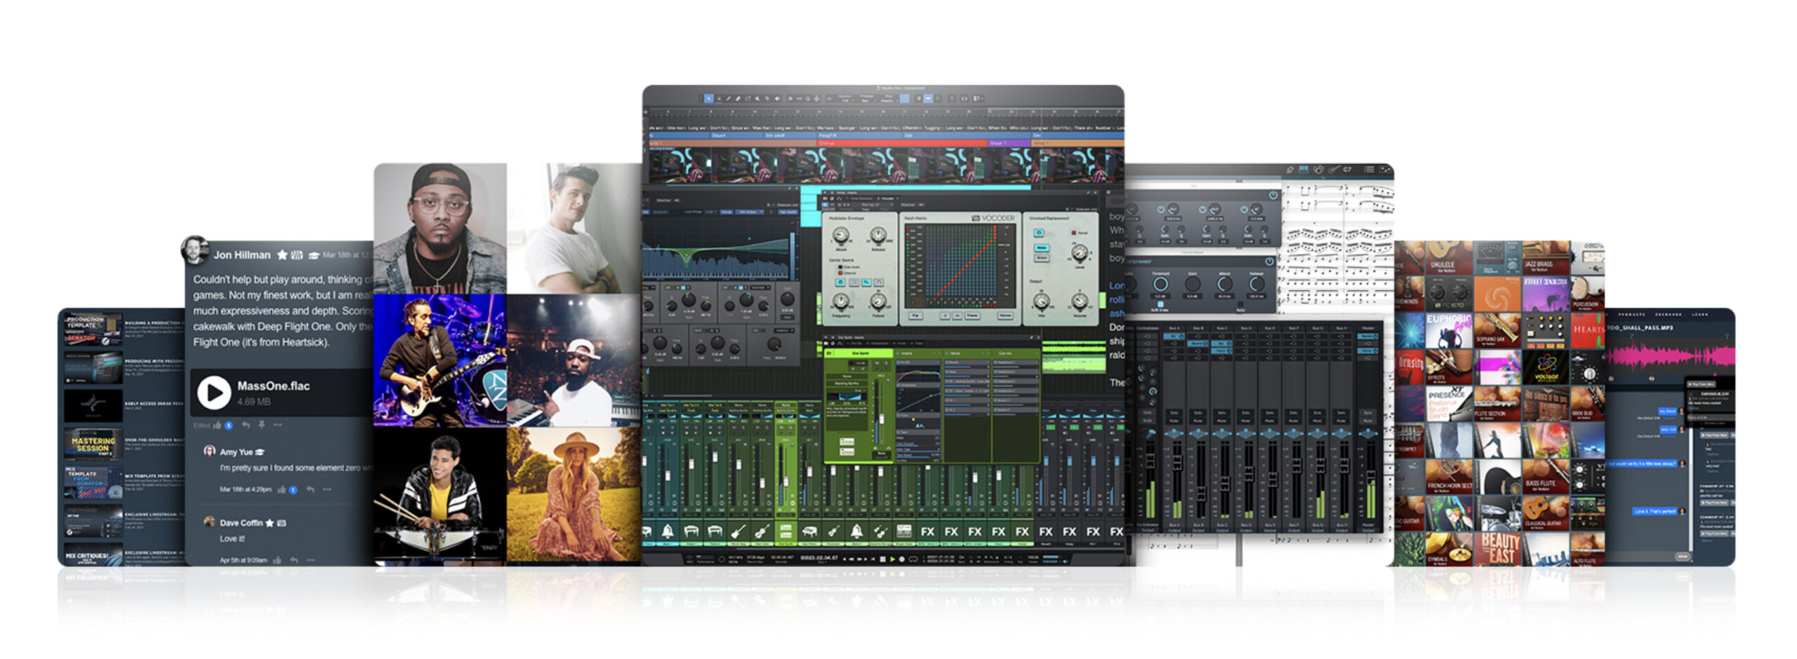
Task: Click the green Play button in transport bar
Action: pyautogui.click(x=892, y=559)
